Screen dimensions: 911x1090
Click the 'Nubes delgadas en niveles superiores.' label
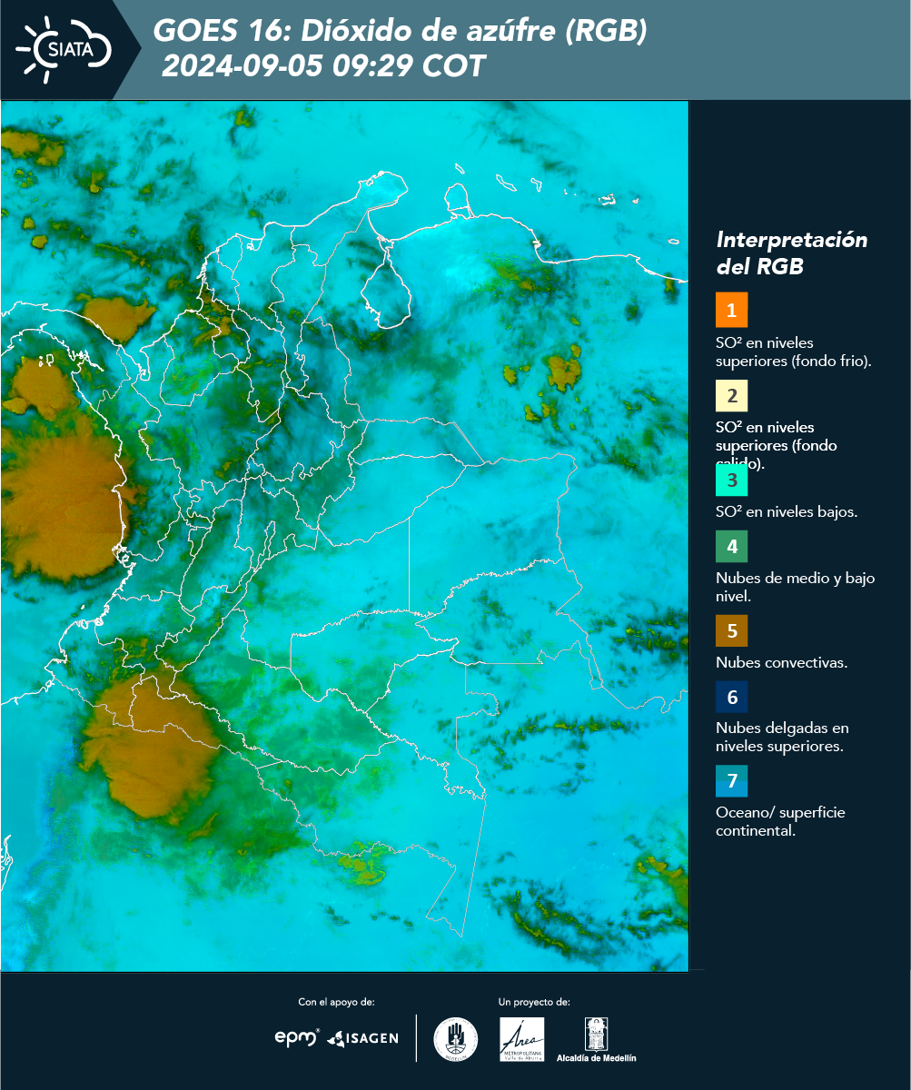click(782, 738)
